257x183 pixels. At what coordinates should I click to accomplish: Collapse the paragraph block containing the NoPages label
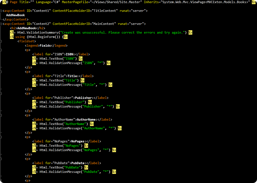(x=1, y=137)
